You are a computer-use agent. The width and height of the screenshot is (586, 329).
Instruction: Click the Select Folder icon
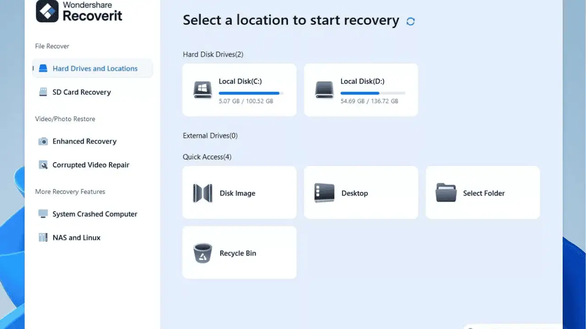tap(446, 193)
